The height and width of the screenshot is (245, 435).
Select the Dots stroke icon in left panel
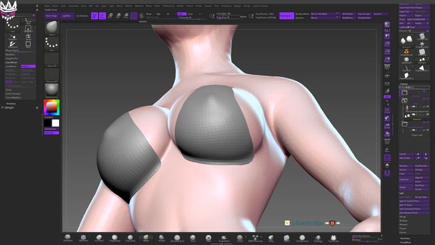point(12,26)
